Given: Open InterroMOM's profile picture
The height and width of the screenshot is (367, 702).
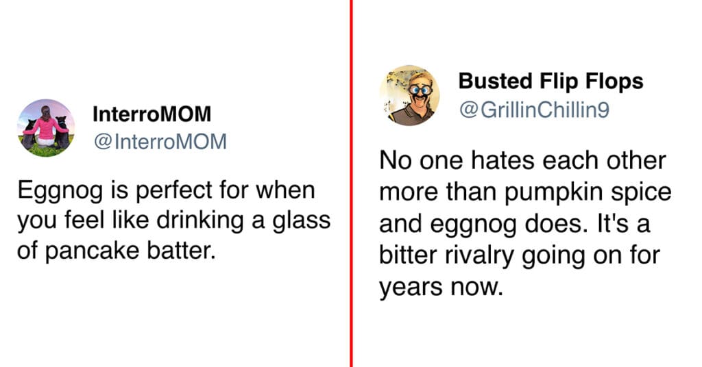Looking at the screenshot, I should [x=46, y=128].
